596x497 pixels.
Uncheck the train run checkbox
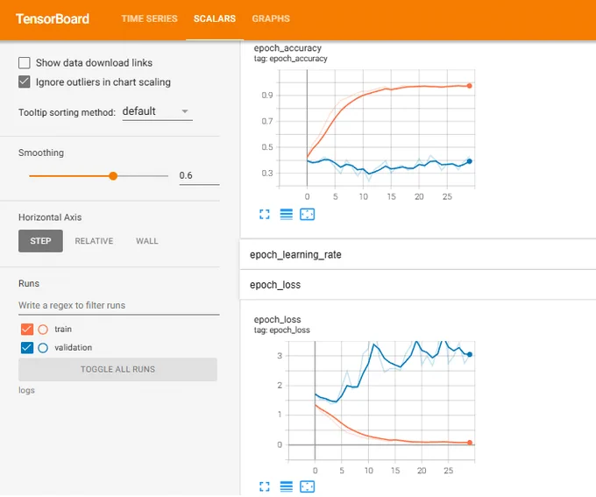click(27, 330)
